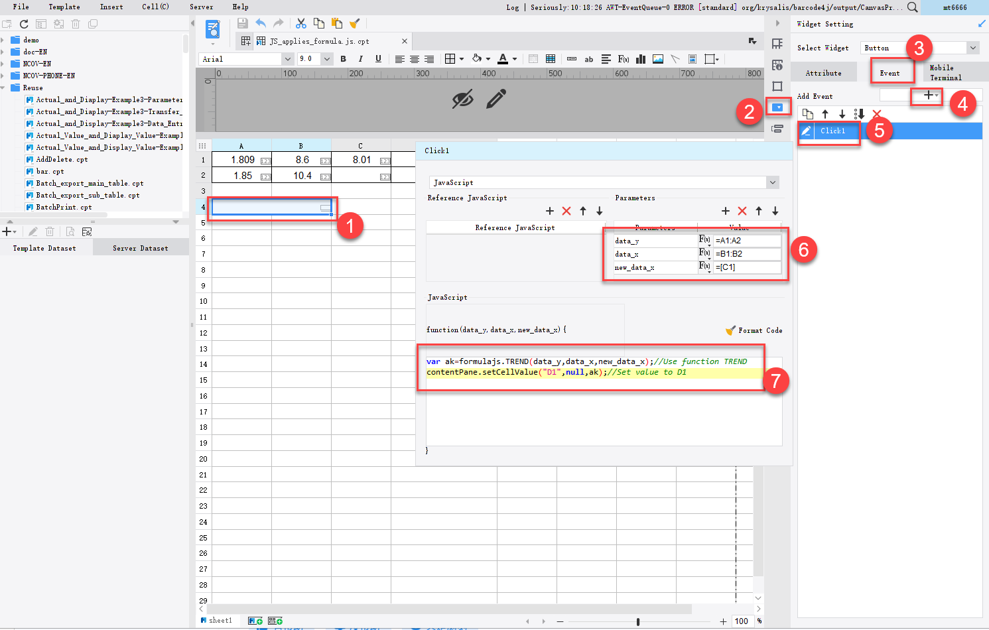Image resolution: width=989 pixels, height=630 pixels.
Task: Click Format Code button
Action: (x=754, y=330)
